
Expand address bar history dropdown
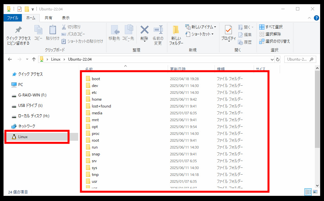point(272,60)
